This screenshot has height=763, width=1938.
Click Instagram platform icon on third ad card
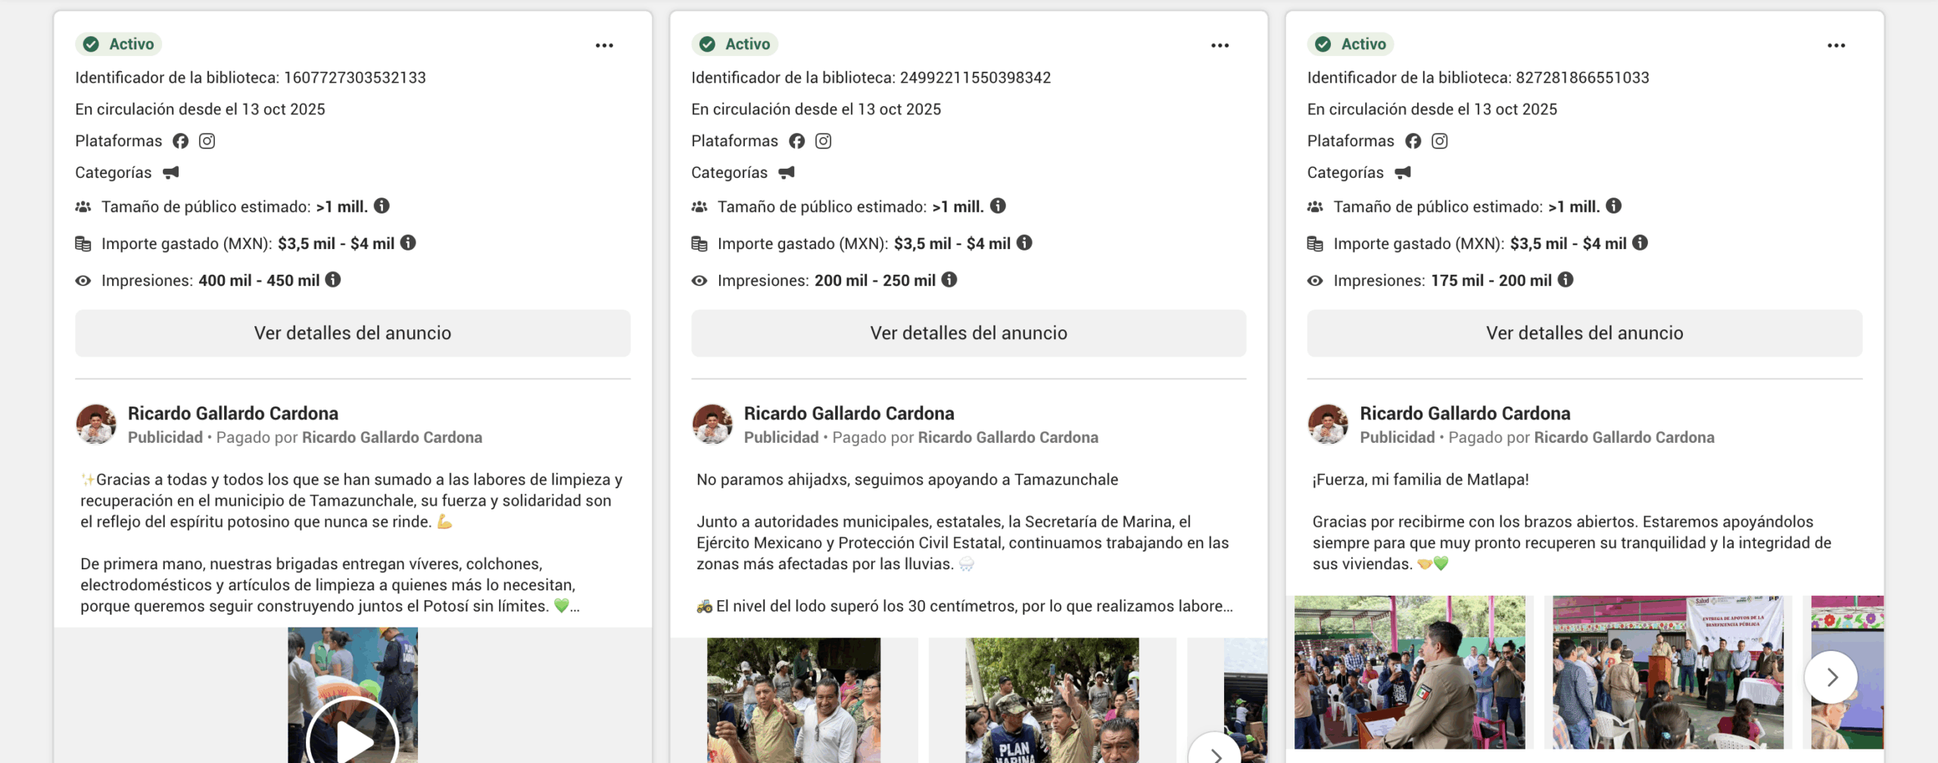point(1439,142)
